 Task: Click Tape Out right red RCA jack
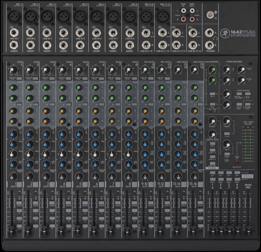[x=192, y=19]
